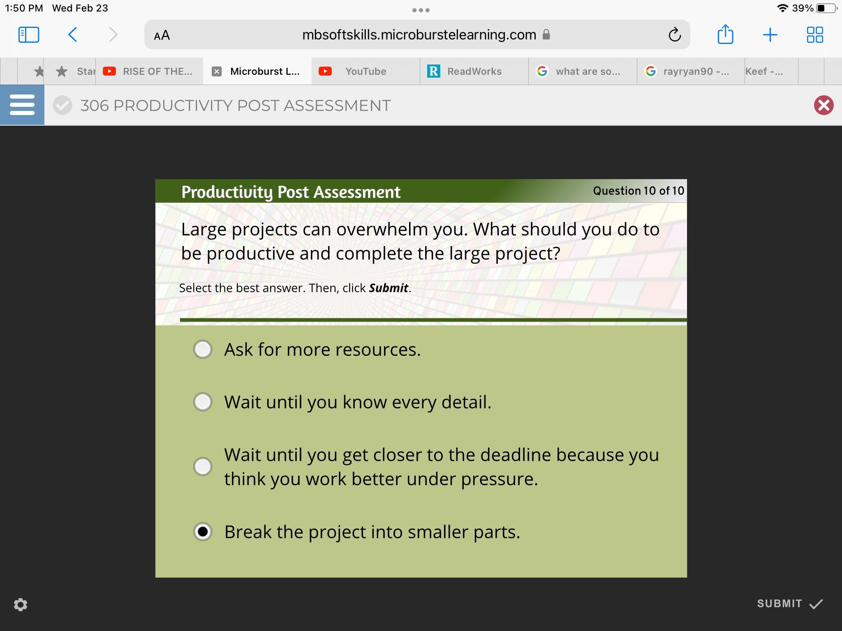Select the 'work better under pressure' option
Image resolution: width=842 pixels, height=631 pixels.
click(203, 467)
